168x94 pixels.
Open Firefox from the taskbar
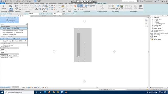pos(49,92)
